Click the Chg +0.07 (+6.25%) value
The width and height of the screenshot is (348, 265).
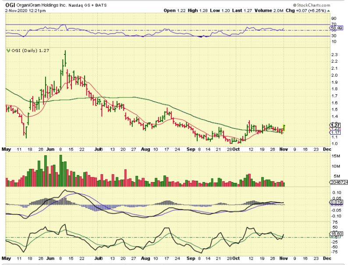pos(305,11)
